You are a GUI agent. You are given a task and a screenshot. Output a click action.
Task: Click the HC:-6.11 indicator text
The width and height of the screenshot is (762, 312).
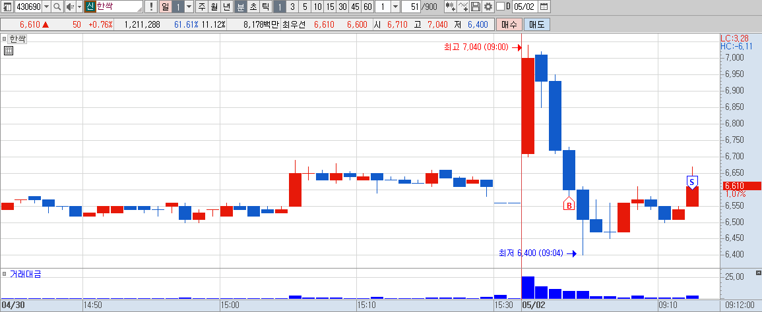(x=736, y=46)
